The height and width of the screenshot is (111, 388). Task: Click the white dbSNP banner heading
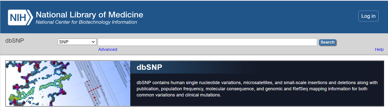pos(149,67)
